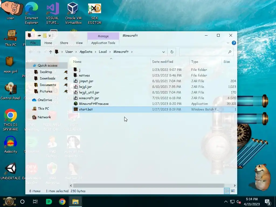
Task: Open OneDrive in the navigation pane
Action: click(x=45, y=100)
